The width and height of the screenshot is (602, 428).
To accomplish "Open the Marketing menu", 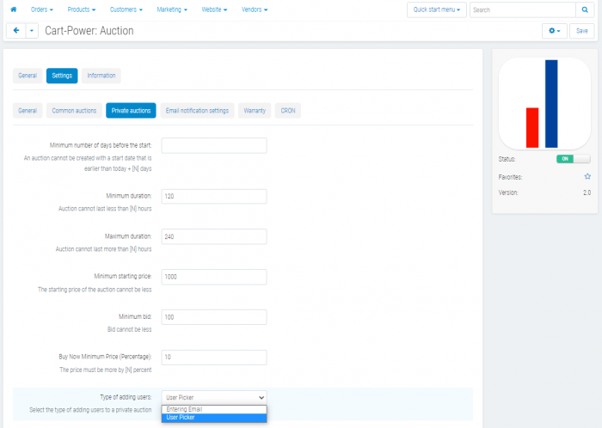I will [x=172, y=9].
